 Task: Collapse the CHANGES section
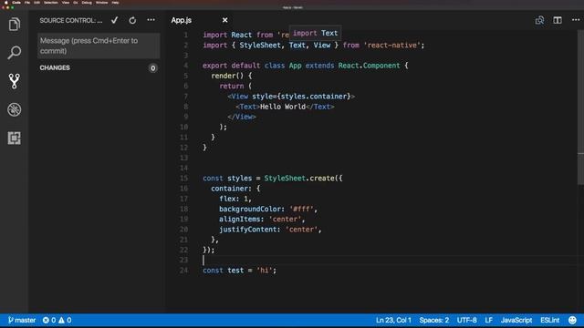pos(55,67)
